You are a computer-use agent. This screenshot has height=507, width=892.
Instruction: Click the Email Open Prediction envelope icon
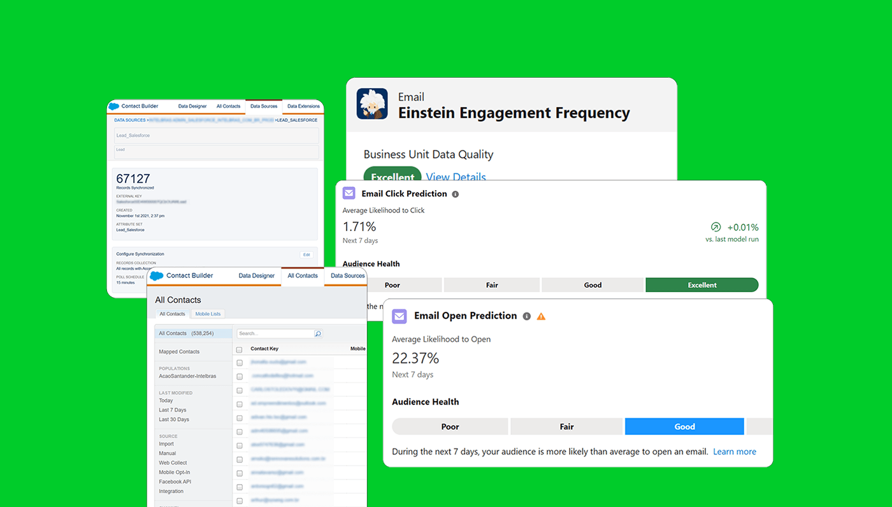coord(399,316)
